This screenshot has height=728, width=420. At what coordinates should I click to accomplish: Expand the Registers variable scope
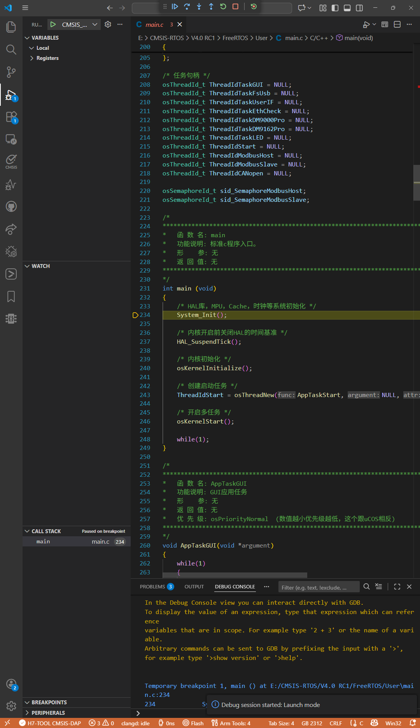coord(47,58)
